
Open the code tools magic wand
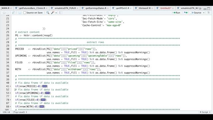point(53,13)
